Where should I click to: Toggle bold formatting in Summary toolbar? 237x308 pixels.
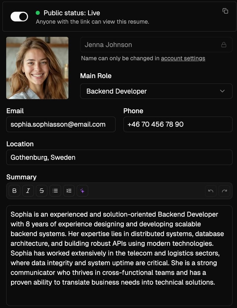14,191
